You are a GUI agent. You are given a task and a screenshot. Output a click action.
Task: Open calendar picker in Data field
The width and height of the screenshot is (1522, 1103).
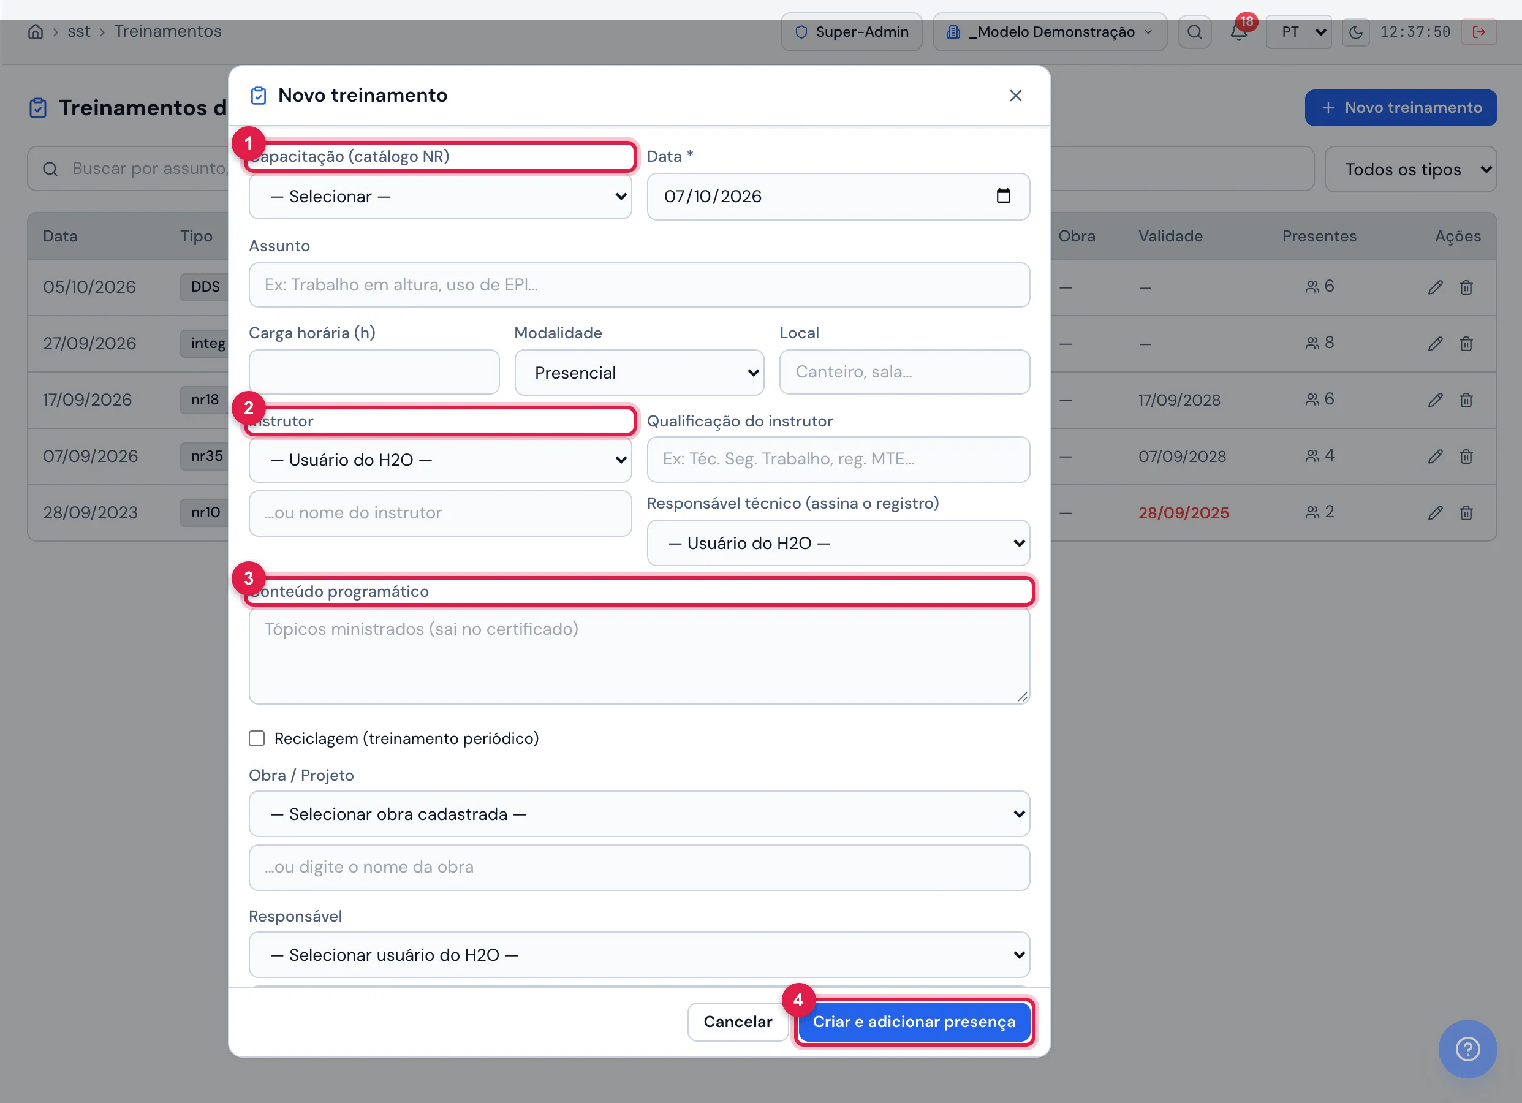(x=1003, y=195)
